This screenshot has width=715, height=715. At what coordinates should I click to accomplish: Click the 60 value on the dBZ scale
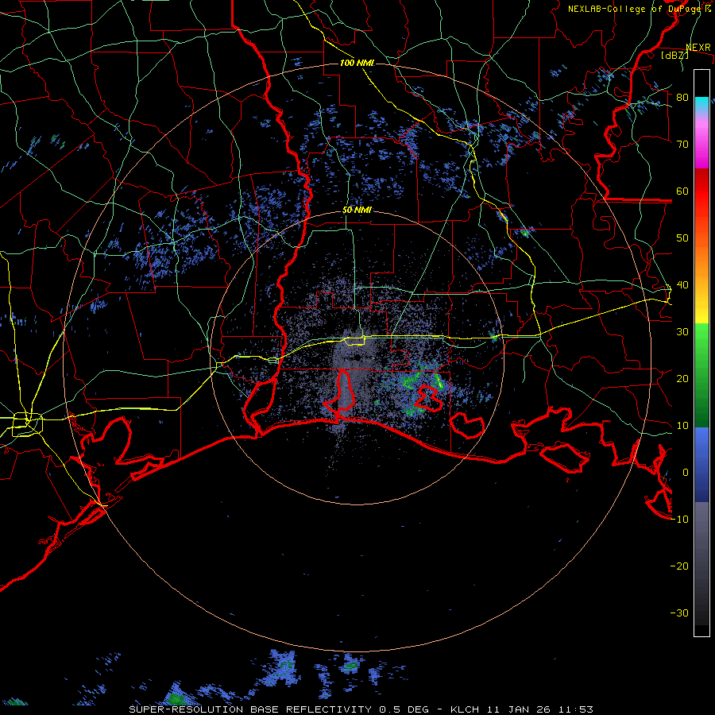(x=682, y=191)
